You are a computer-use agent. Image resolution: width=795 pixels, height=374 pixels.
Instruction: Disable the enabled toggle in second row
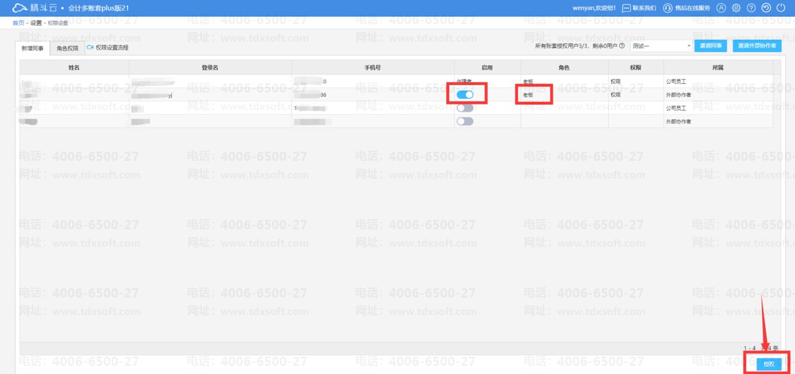tap(465, 94)
